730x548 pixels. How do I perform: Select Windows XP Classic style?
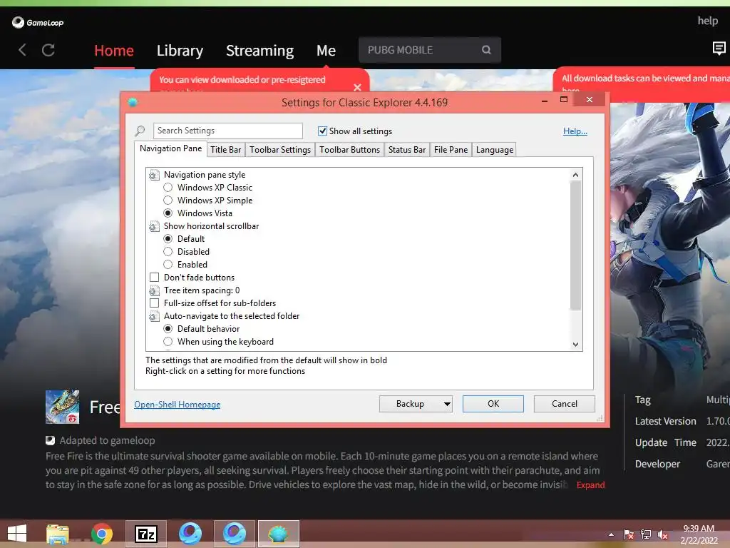[168, 188]
